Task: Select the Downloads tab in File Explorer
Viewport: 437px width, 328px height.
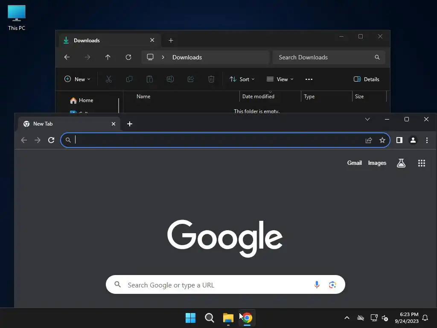Action: tap(111, 41)
